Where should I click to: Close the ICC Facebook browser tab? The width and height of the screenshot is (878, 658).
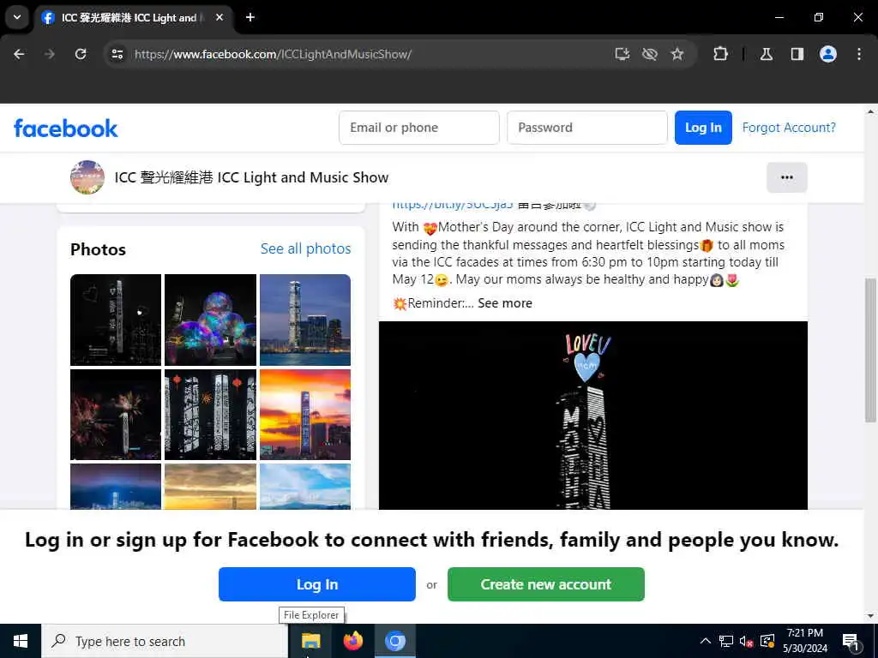point(219,17)
